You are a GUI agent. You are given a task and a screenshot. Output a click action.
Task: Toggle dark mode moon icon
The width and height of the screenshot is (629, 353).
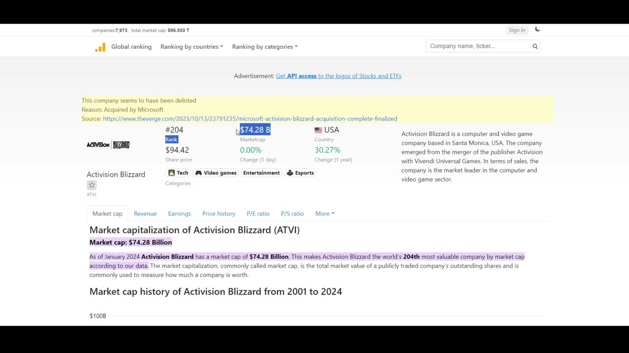click(x=538, y=29)
